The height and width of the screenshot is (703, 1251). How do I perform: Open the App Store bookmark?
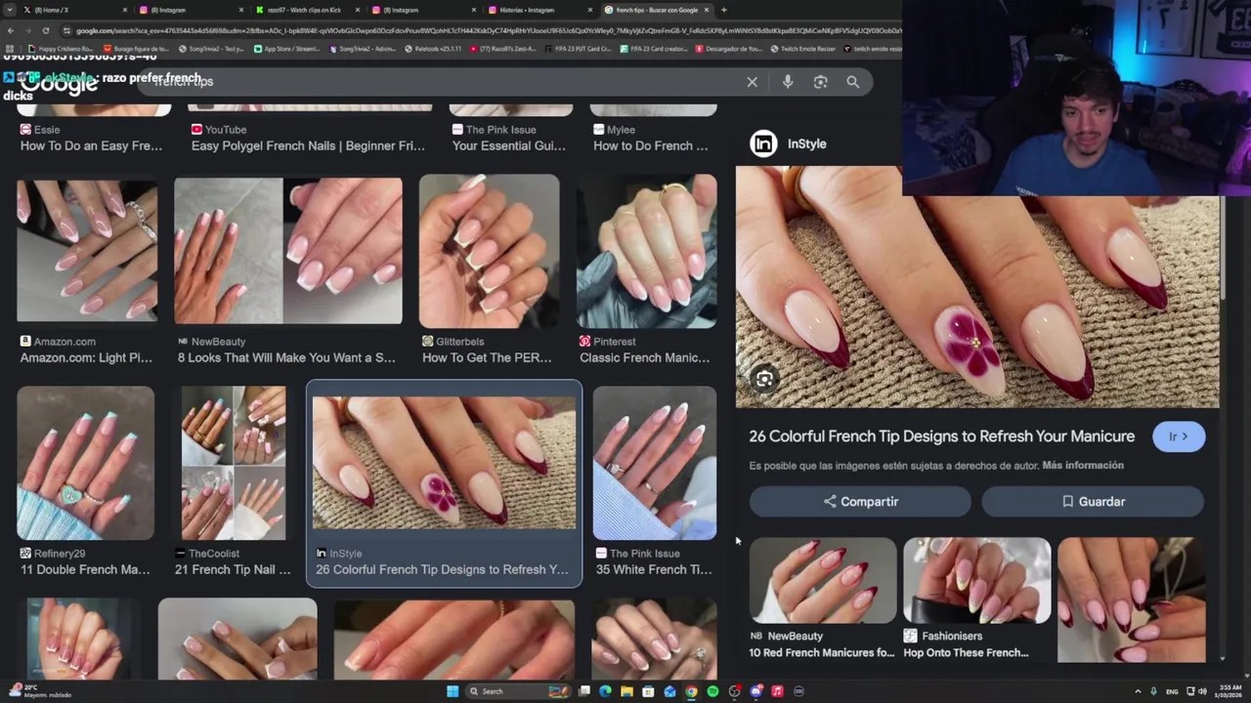click(286, 48)
